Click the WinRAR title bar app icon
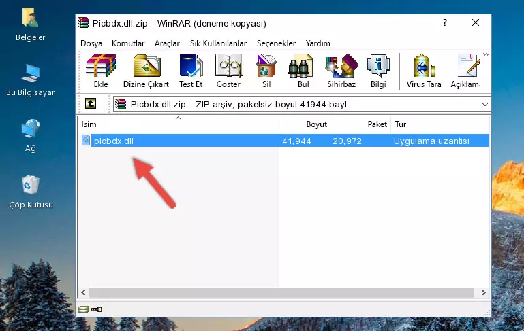524x331 pixels. click(x=83, y=23)
